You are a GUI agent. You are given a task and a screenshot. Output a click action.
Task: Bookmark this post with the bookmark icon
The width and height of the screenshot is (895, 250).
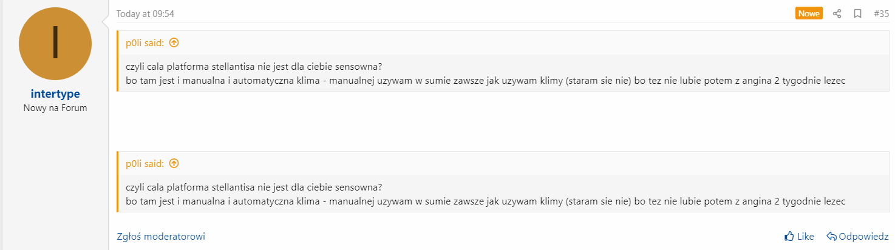[x=857, y=13]
